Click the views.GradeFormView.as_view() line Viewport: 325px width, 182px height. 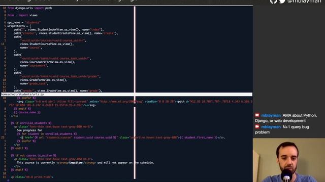[44, 80]
